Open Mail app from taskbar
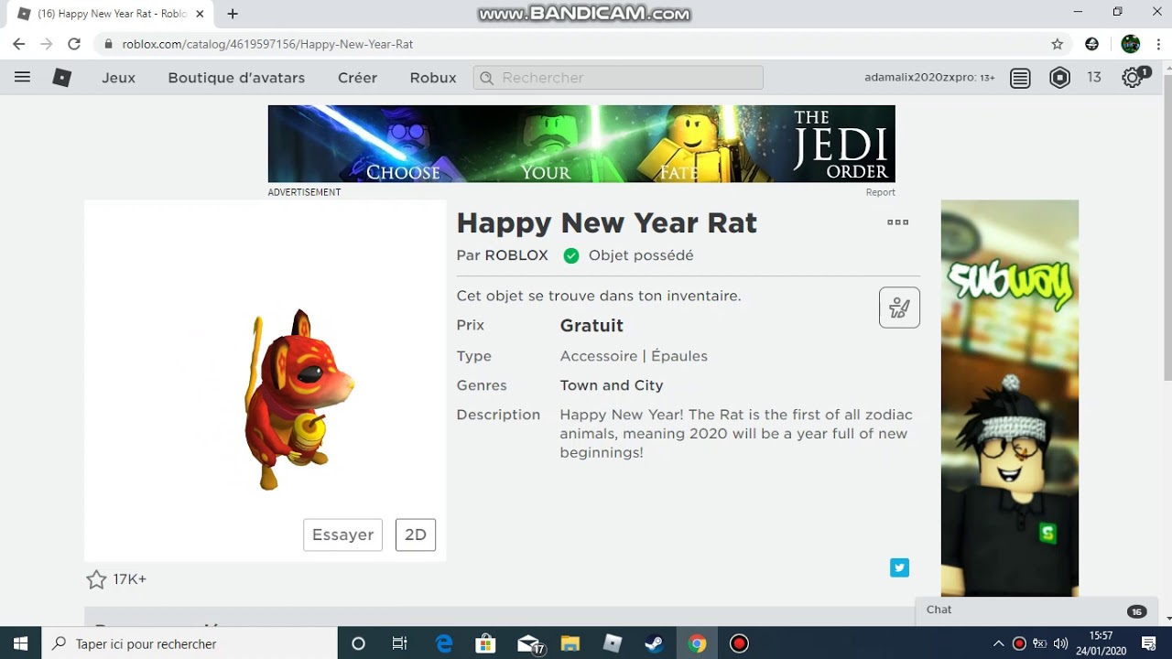Image resolution: width=1172 pixels, height=659 pixels. 530,644
